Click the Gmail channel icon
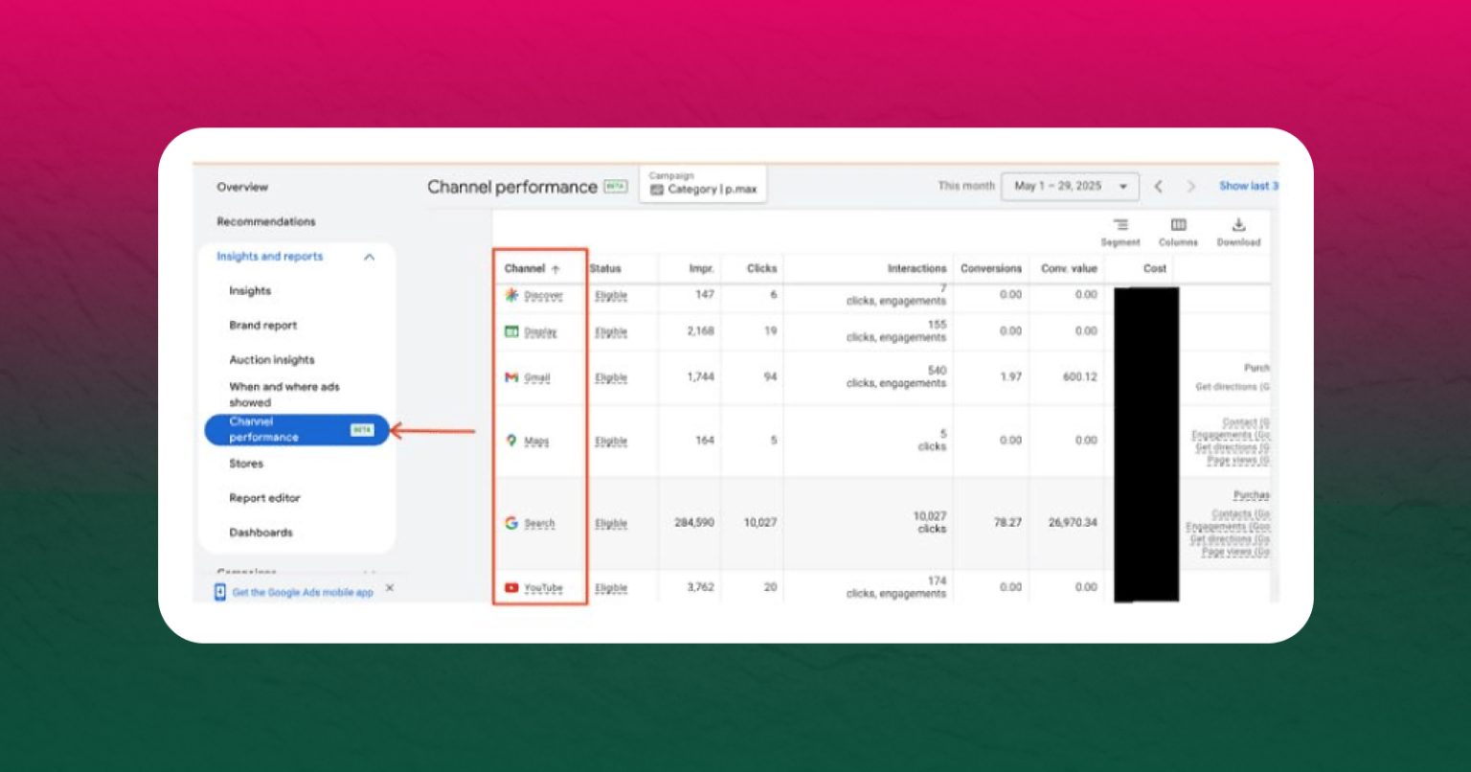 511,377
